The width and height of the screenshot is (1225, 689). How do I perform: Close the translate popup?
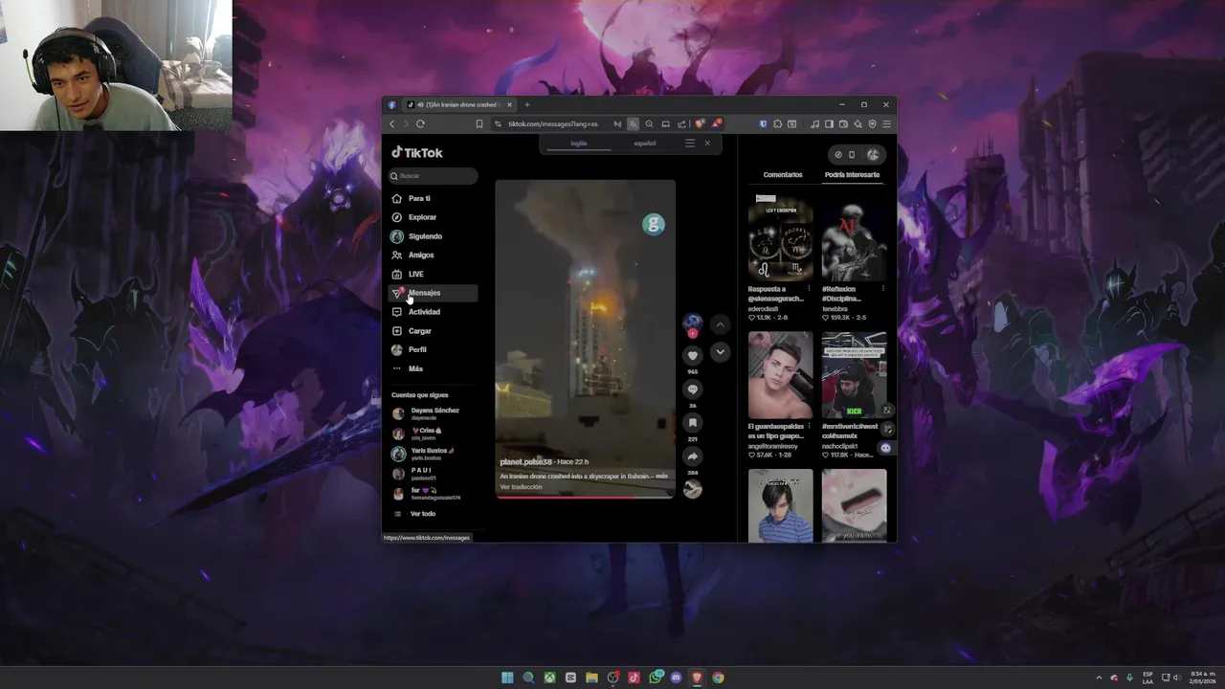(707, 144)
